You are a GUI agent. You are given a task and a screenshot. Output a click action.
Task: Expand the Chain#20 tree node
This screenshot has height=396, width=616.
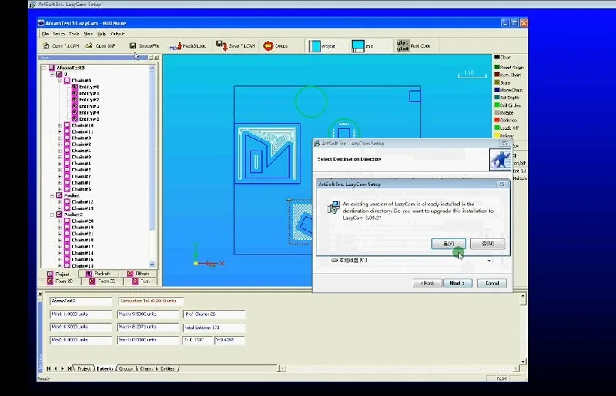point(60,221)
